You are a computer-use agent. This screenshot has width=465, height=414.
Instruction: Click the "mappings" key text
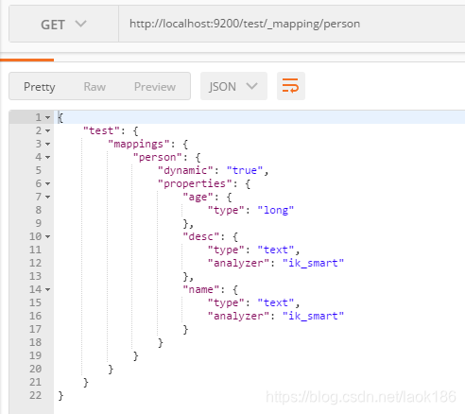(x=139, y=144)
